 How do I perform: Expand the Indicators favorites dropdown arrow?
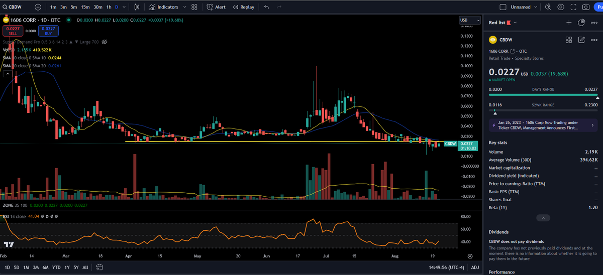[184, 7]
